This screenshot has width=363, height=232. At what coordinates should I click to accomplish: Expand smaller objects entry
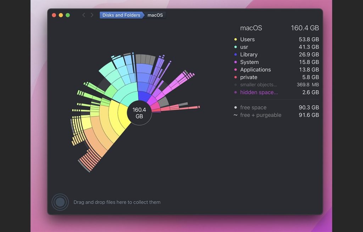tap(258, 85)
